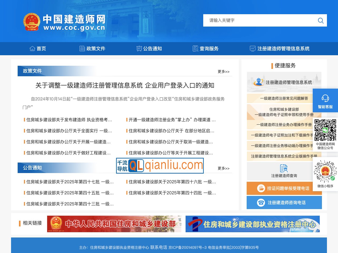Scan entry: click 中国建造师网微信公众号 QR code
This screenshot has width=338, height=253.
(x=325, y=131)
